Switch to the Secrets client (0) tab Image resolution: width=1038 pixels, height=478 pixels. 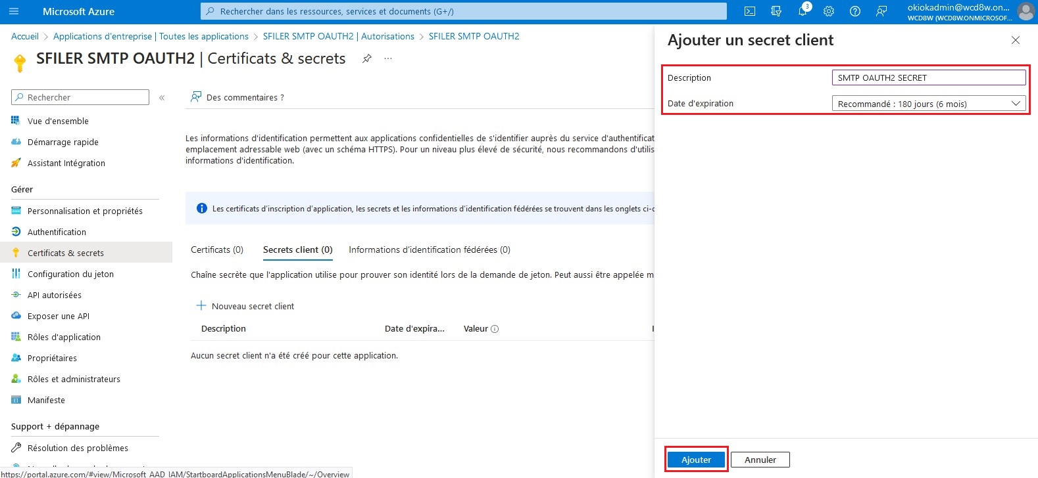(298, 250)
